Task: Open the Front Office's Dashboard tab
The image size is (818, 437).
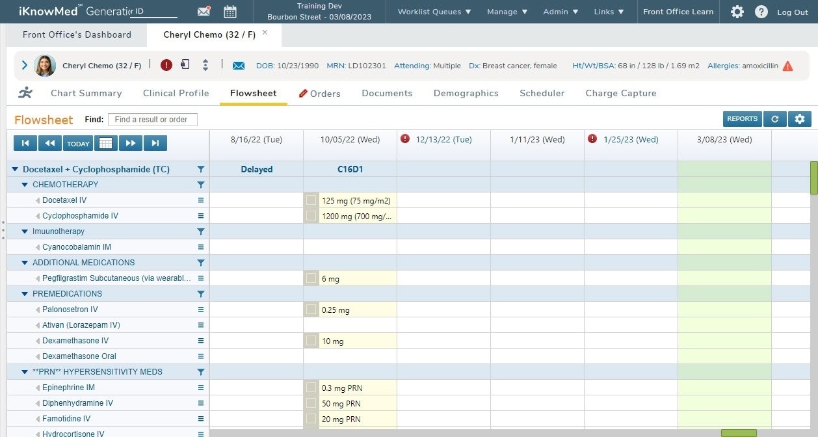Action: 77,34
